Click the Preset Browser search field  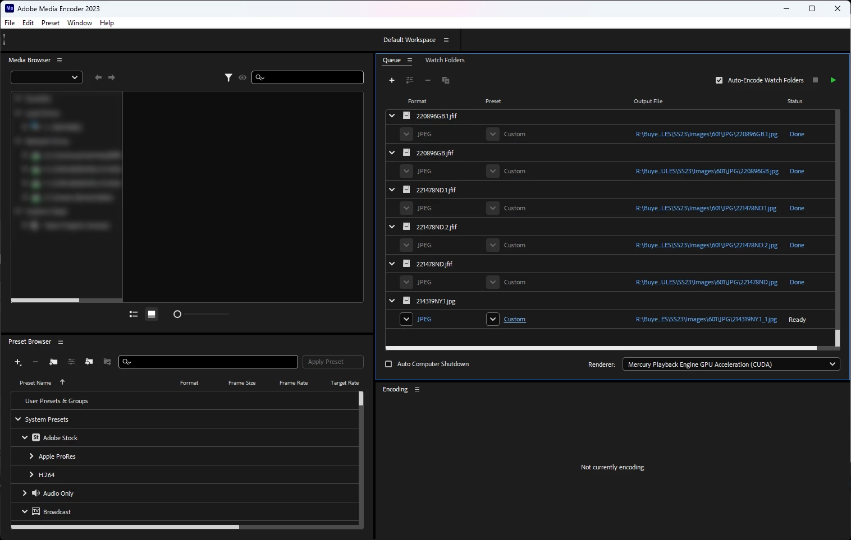pos(208,362)
